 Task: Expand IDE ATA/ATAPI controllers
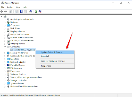tap(5, 41)
